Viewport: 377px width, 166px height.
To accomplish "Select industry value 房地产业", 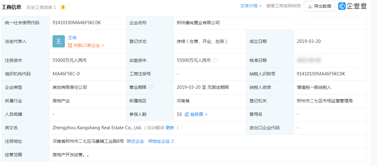I will coord(61,101).
